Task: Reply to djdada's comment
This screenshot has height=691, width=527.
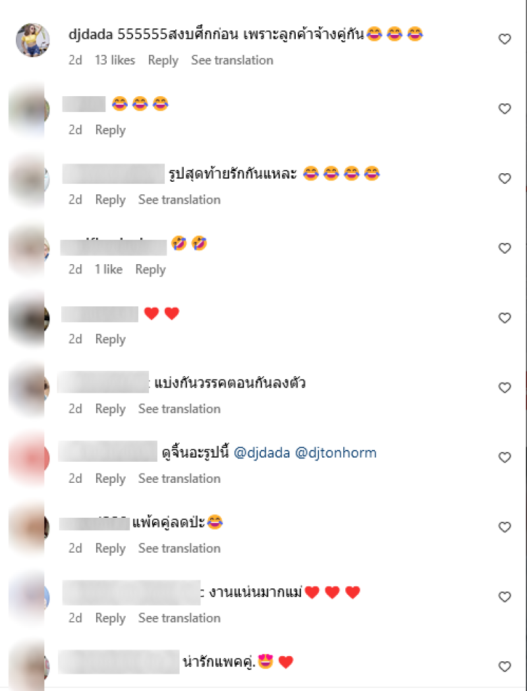Action: 163,61
